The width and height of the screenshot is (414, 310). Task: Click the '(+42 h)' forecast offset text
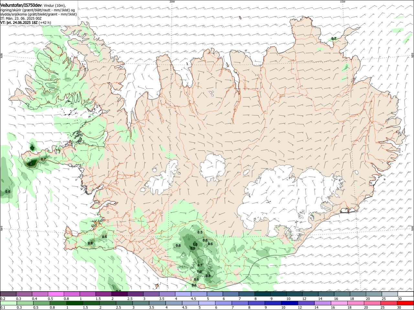[45, 23]
